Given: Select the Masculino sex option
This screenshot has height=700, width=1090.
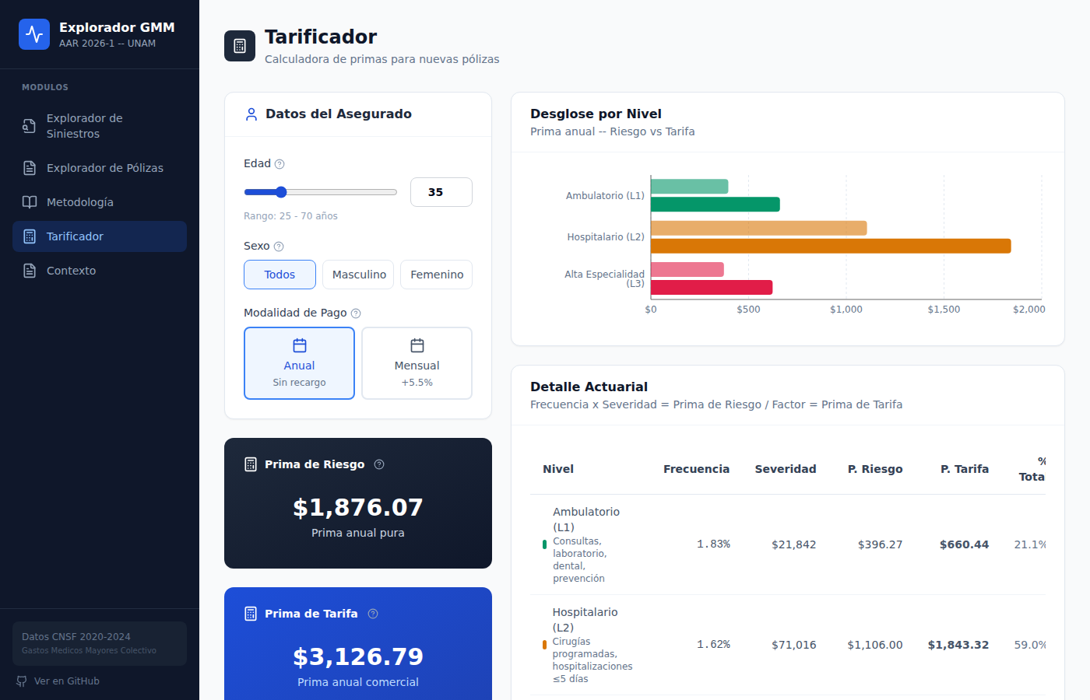Looking at the screenshot, I should tap(358, 275).
